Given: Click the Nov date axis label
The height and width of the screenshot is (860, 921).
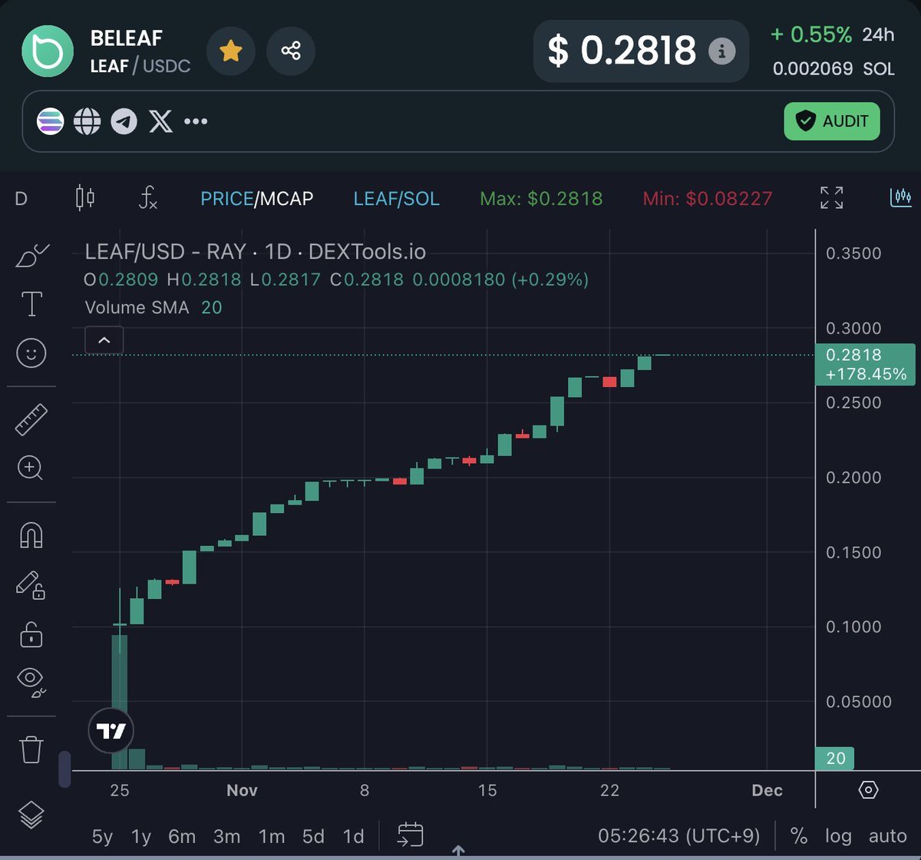Looking at the screenshot, I should (242, 790).
